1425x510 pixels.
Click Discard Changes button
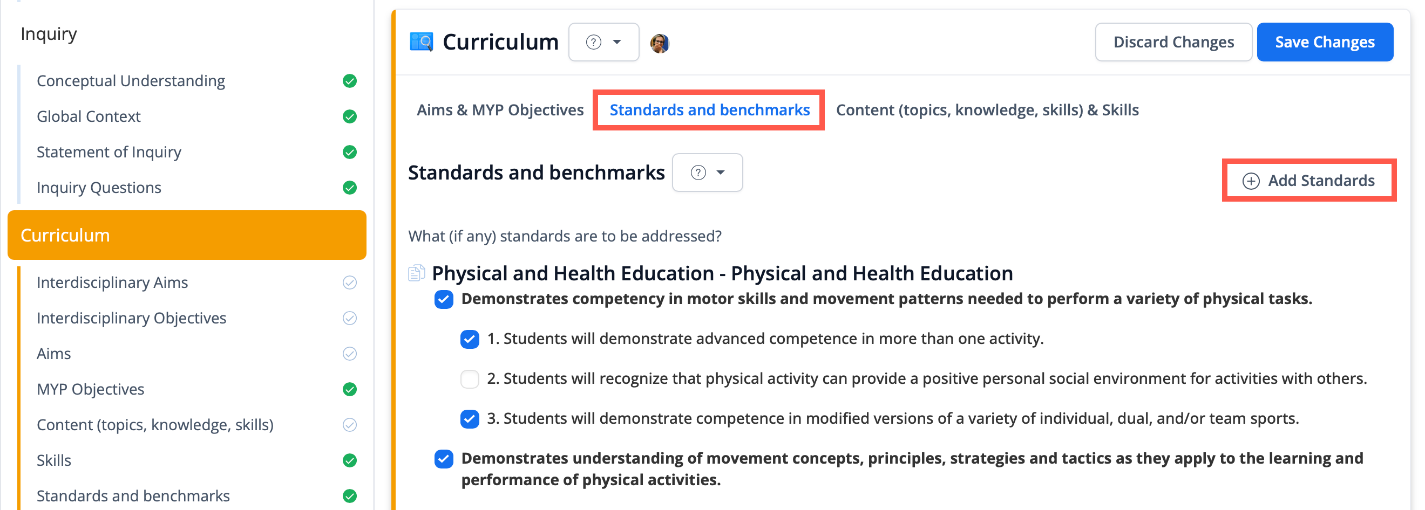1173,42
